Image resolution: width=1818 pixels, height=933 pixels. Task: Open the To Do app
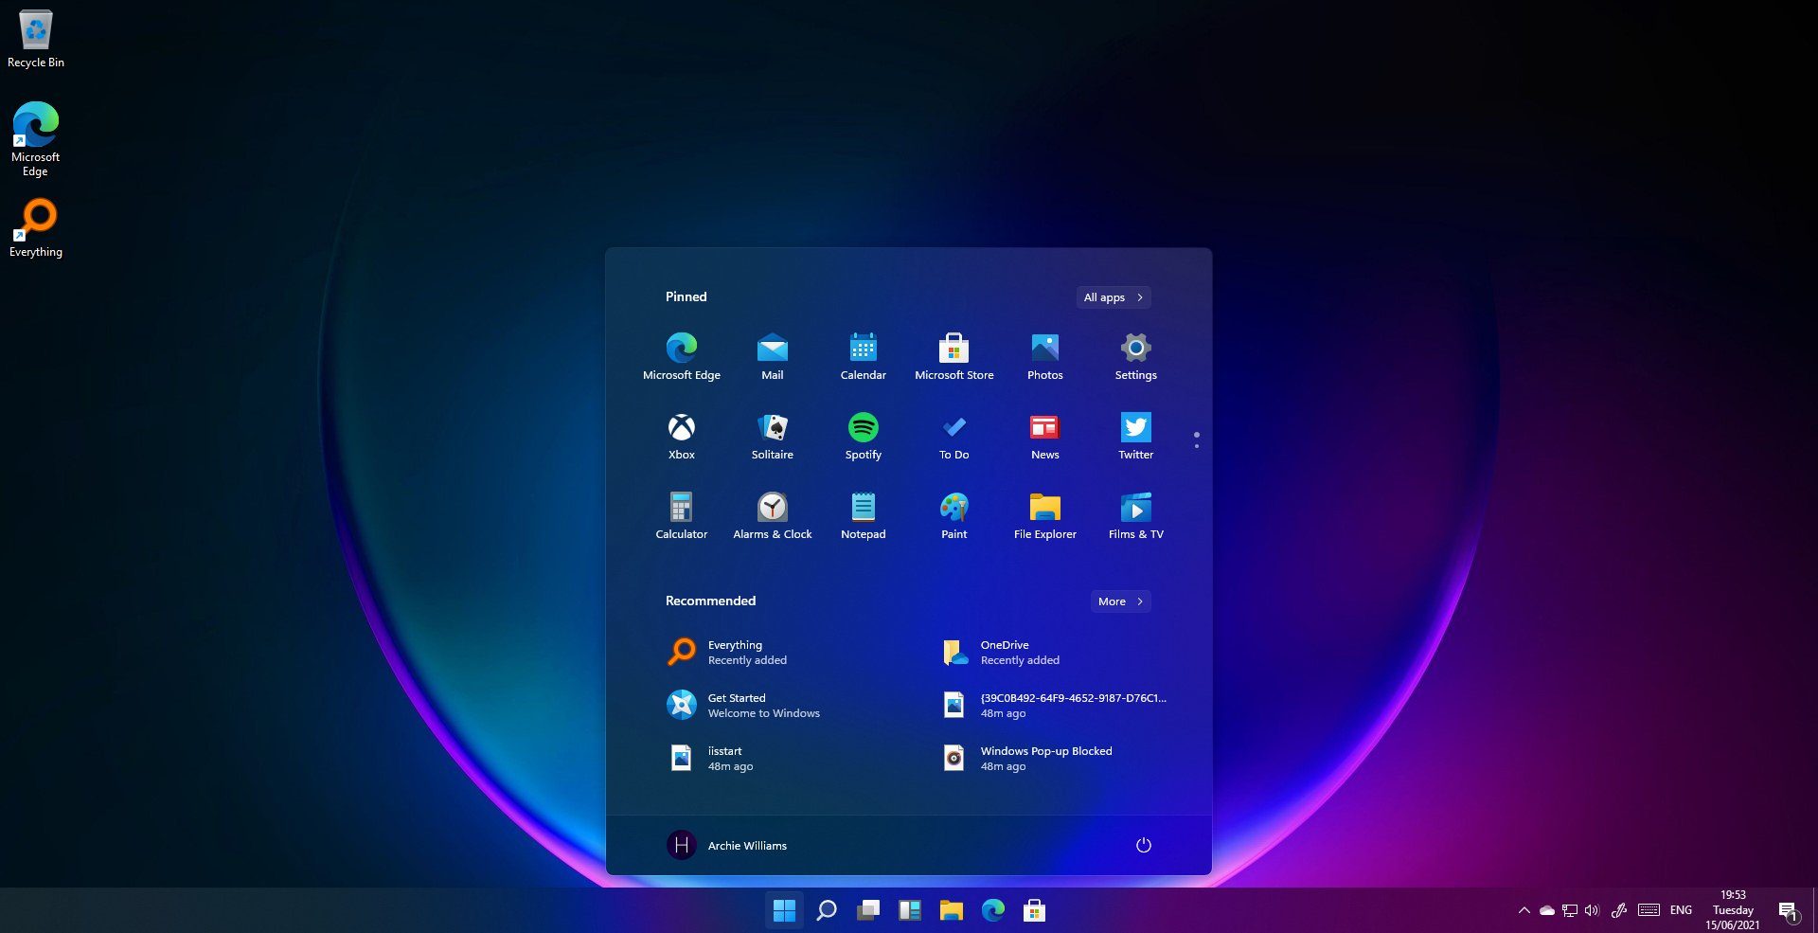tap(954, 436)
